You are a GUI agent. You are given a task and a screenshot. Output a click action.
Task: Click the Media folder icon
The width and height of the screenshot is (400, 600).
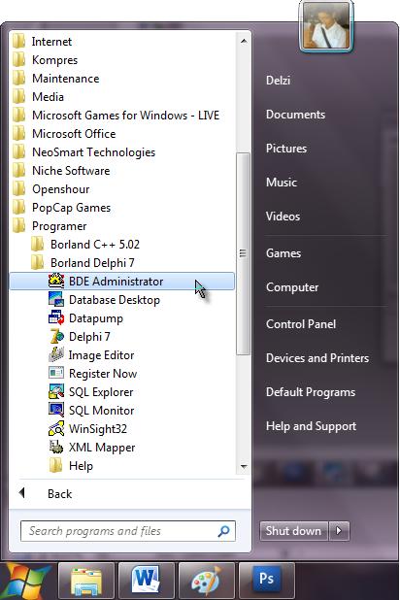coord(19,96)
